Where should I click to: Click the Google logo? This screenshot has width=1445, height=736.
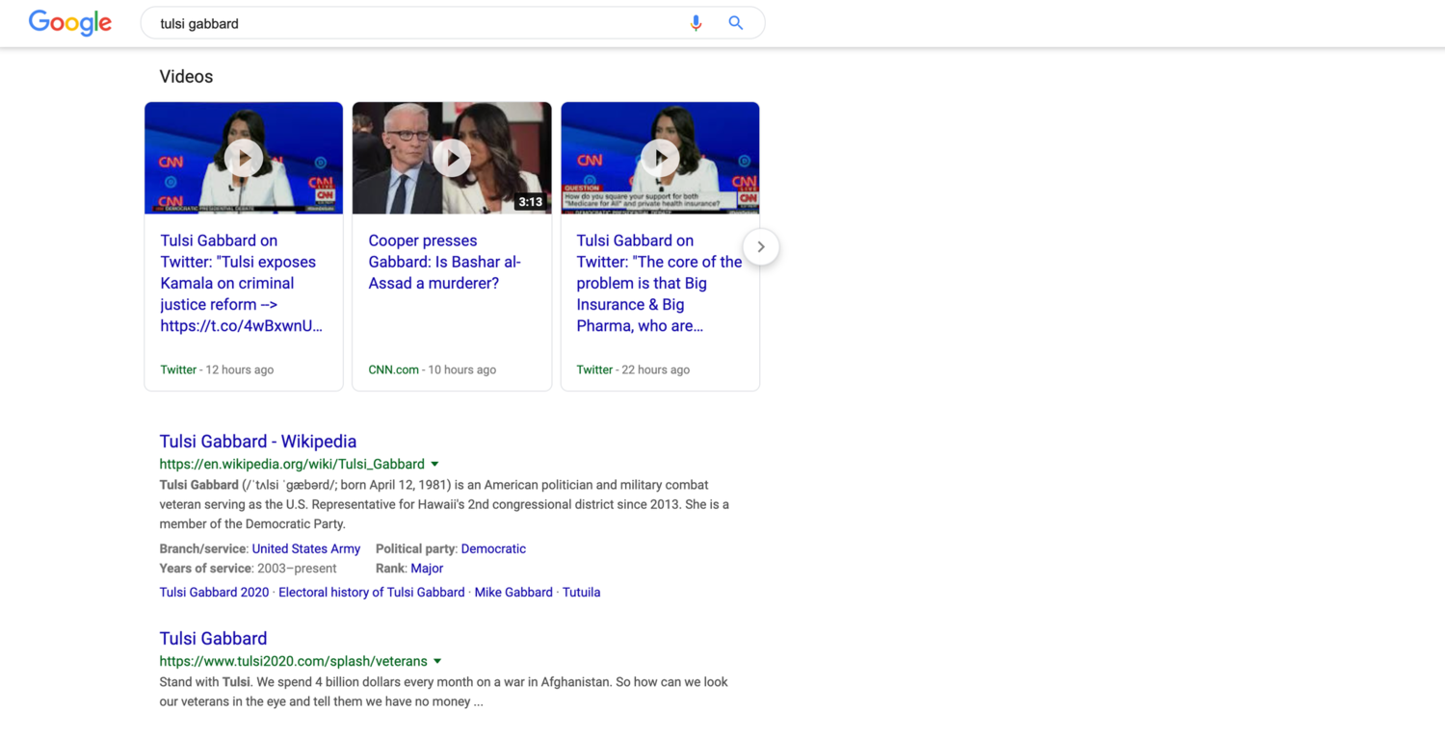[x=69, y=23]
